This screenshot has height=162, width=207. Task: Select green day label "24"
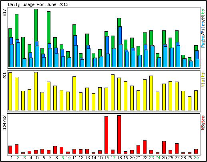(158, 158)
